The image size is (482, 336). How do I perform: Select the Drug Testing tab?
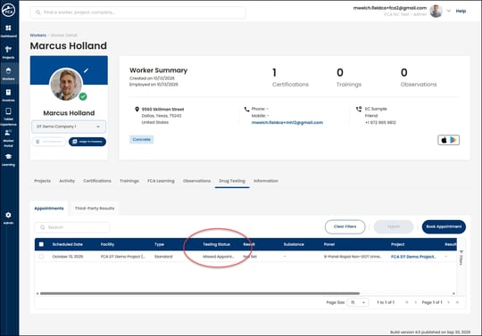232,181
